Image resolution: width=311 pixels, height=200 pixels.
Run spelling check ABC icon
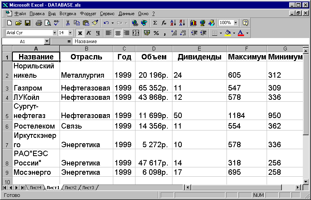[57, 23]
